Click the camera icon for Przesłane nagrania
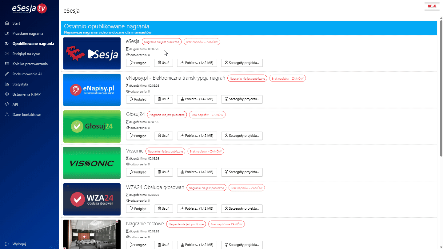 point(7,34)
